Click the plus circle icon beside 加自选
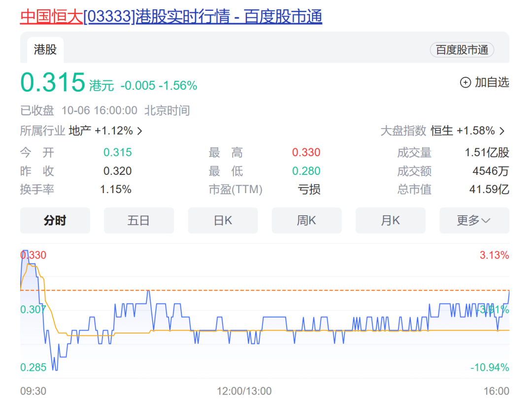Viewport: 532px width, 401px height. click(x=465, y=82)
